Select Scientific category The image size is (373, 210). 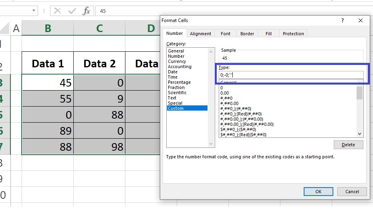[177, 93]
